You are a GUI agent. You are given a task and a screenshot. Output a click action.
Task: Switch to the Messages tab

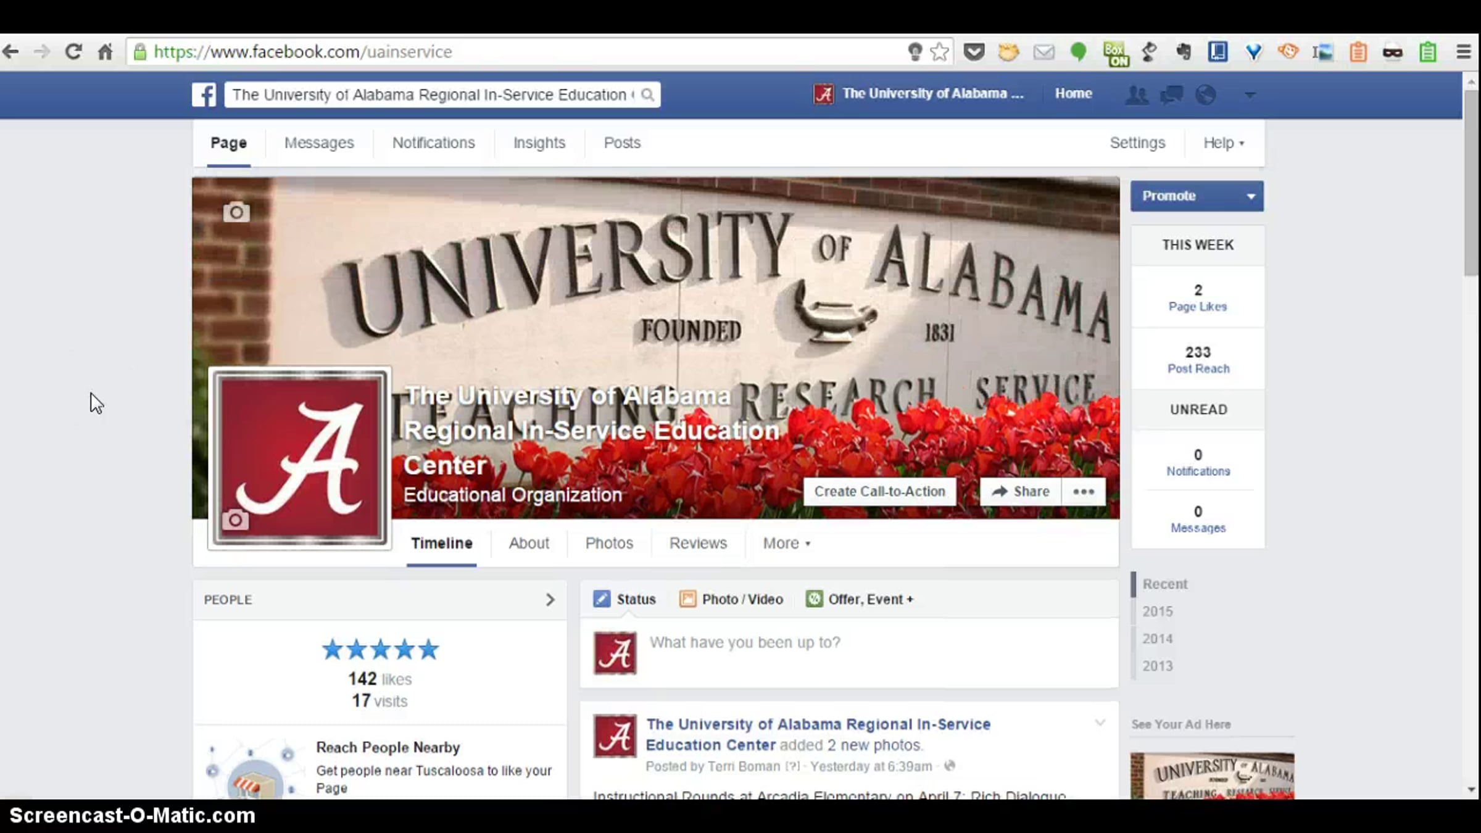click(319, 143)
